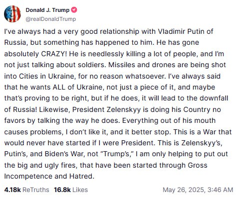Click the 3:46 AM time text
The image size is (236, 197).
coord(220,190)
